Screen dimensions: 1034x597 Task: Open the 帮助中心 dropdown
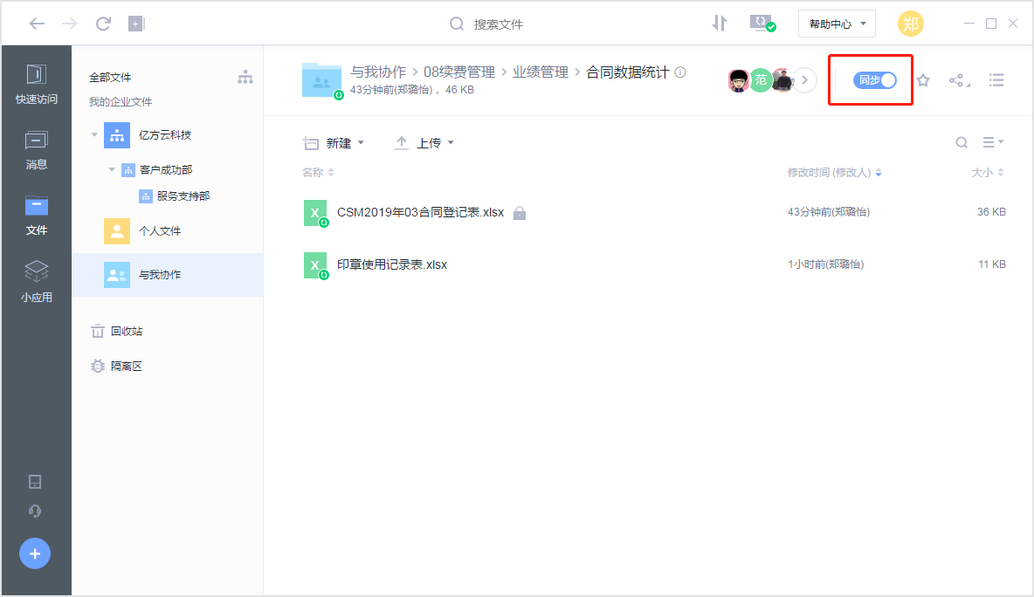[x=836, y=24]
